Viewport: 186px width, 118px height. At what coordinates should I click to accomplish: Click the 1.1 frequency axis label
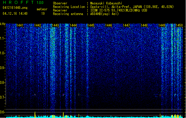[3, 38]
